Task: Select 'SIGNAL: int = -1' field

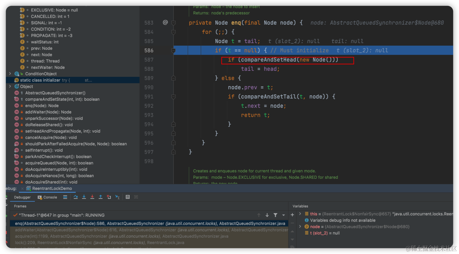Action: pos(46,23)
